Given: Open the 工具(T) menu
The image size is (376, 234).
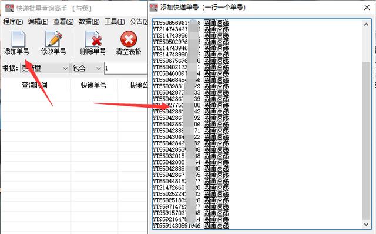Looking at the screenshot, I should (115, 22).
